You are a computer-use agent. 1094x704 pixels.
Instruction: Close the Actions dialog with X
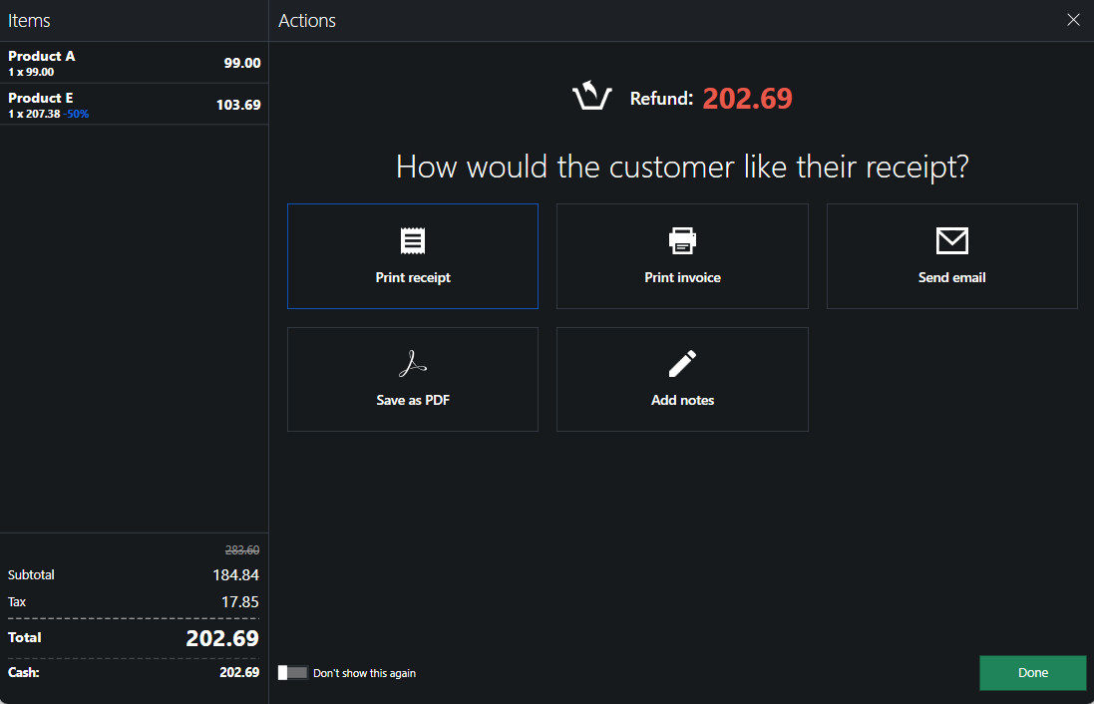1073,20
